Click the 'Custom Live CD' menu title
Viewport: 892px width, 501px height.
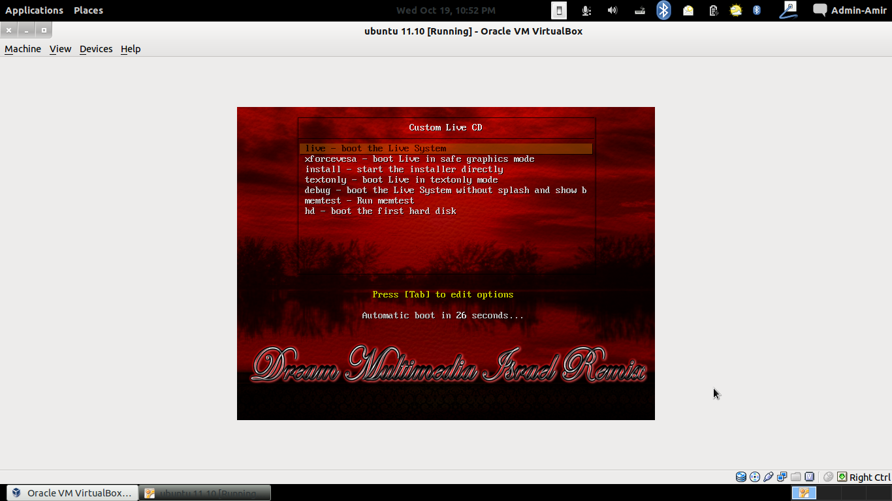click(x=446, y=128)
